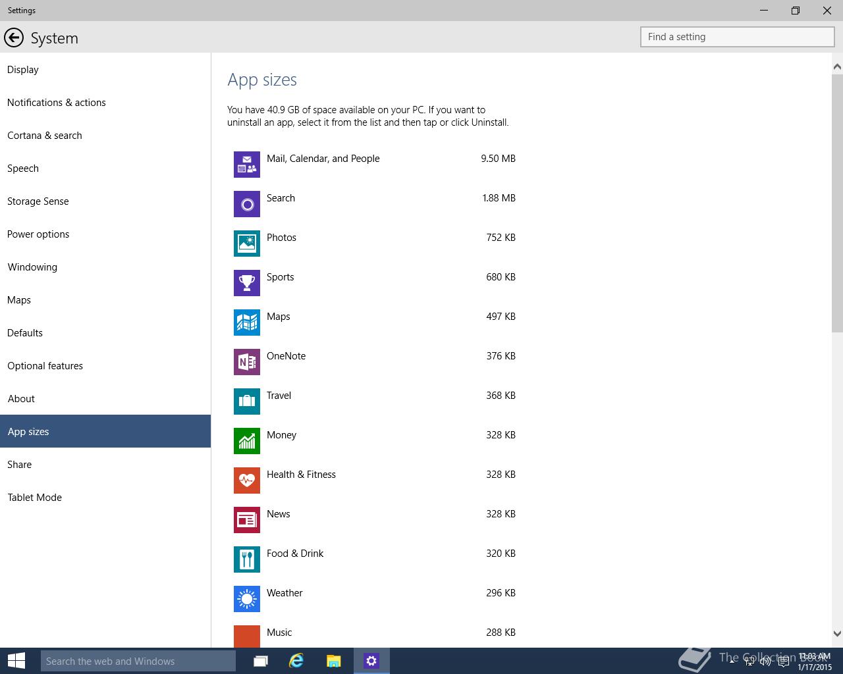
Task: Click the Travel suitcase icon
Action: pyautogui.click(x=247, y=402)
